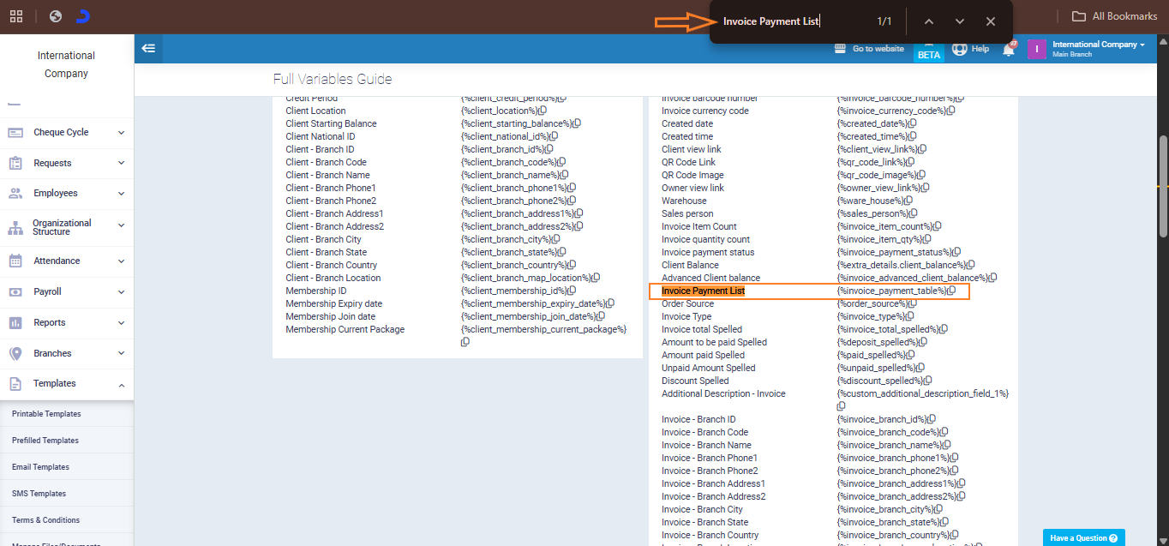
Task: Close the find-in-page bar
Action: pos(991,21)
